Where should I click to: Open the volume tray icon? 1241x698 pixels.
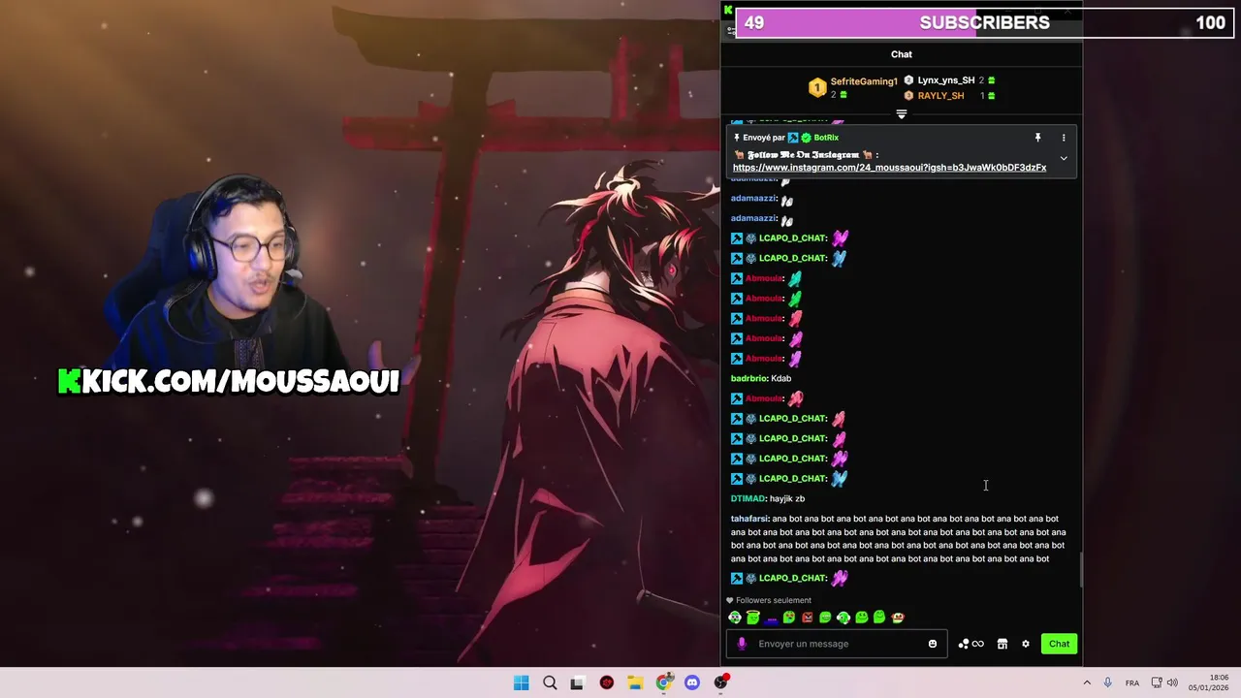tap(1172, 682)
